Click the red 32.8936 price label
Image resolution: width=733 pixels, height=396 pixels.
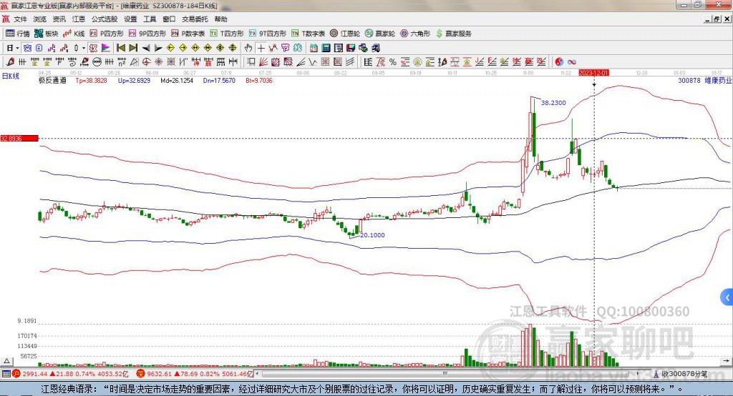pos(19,138)
